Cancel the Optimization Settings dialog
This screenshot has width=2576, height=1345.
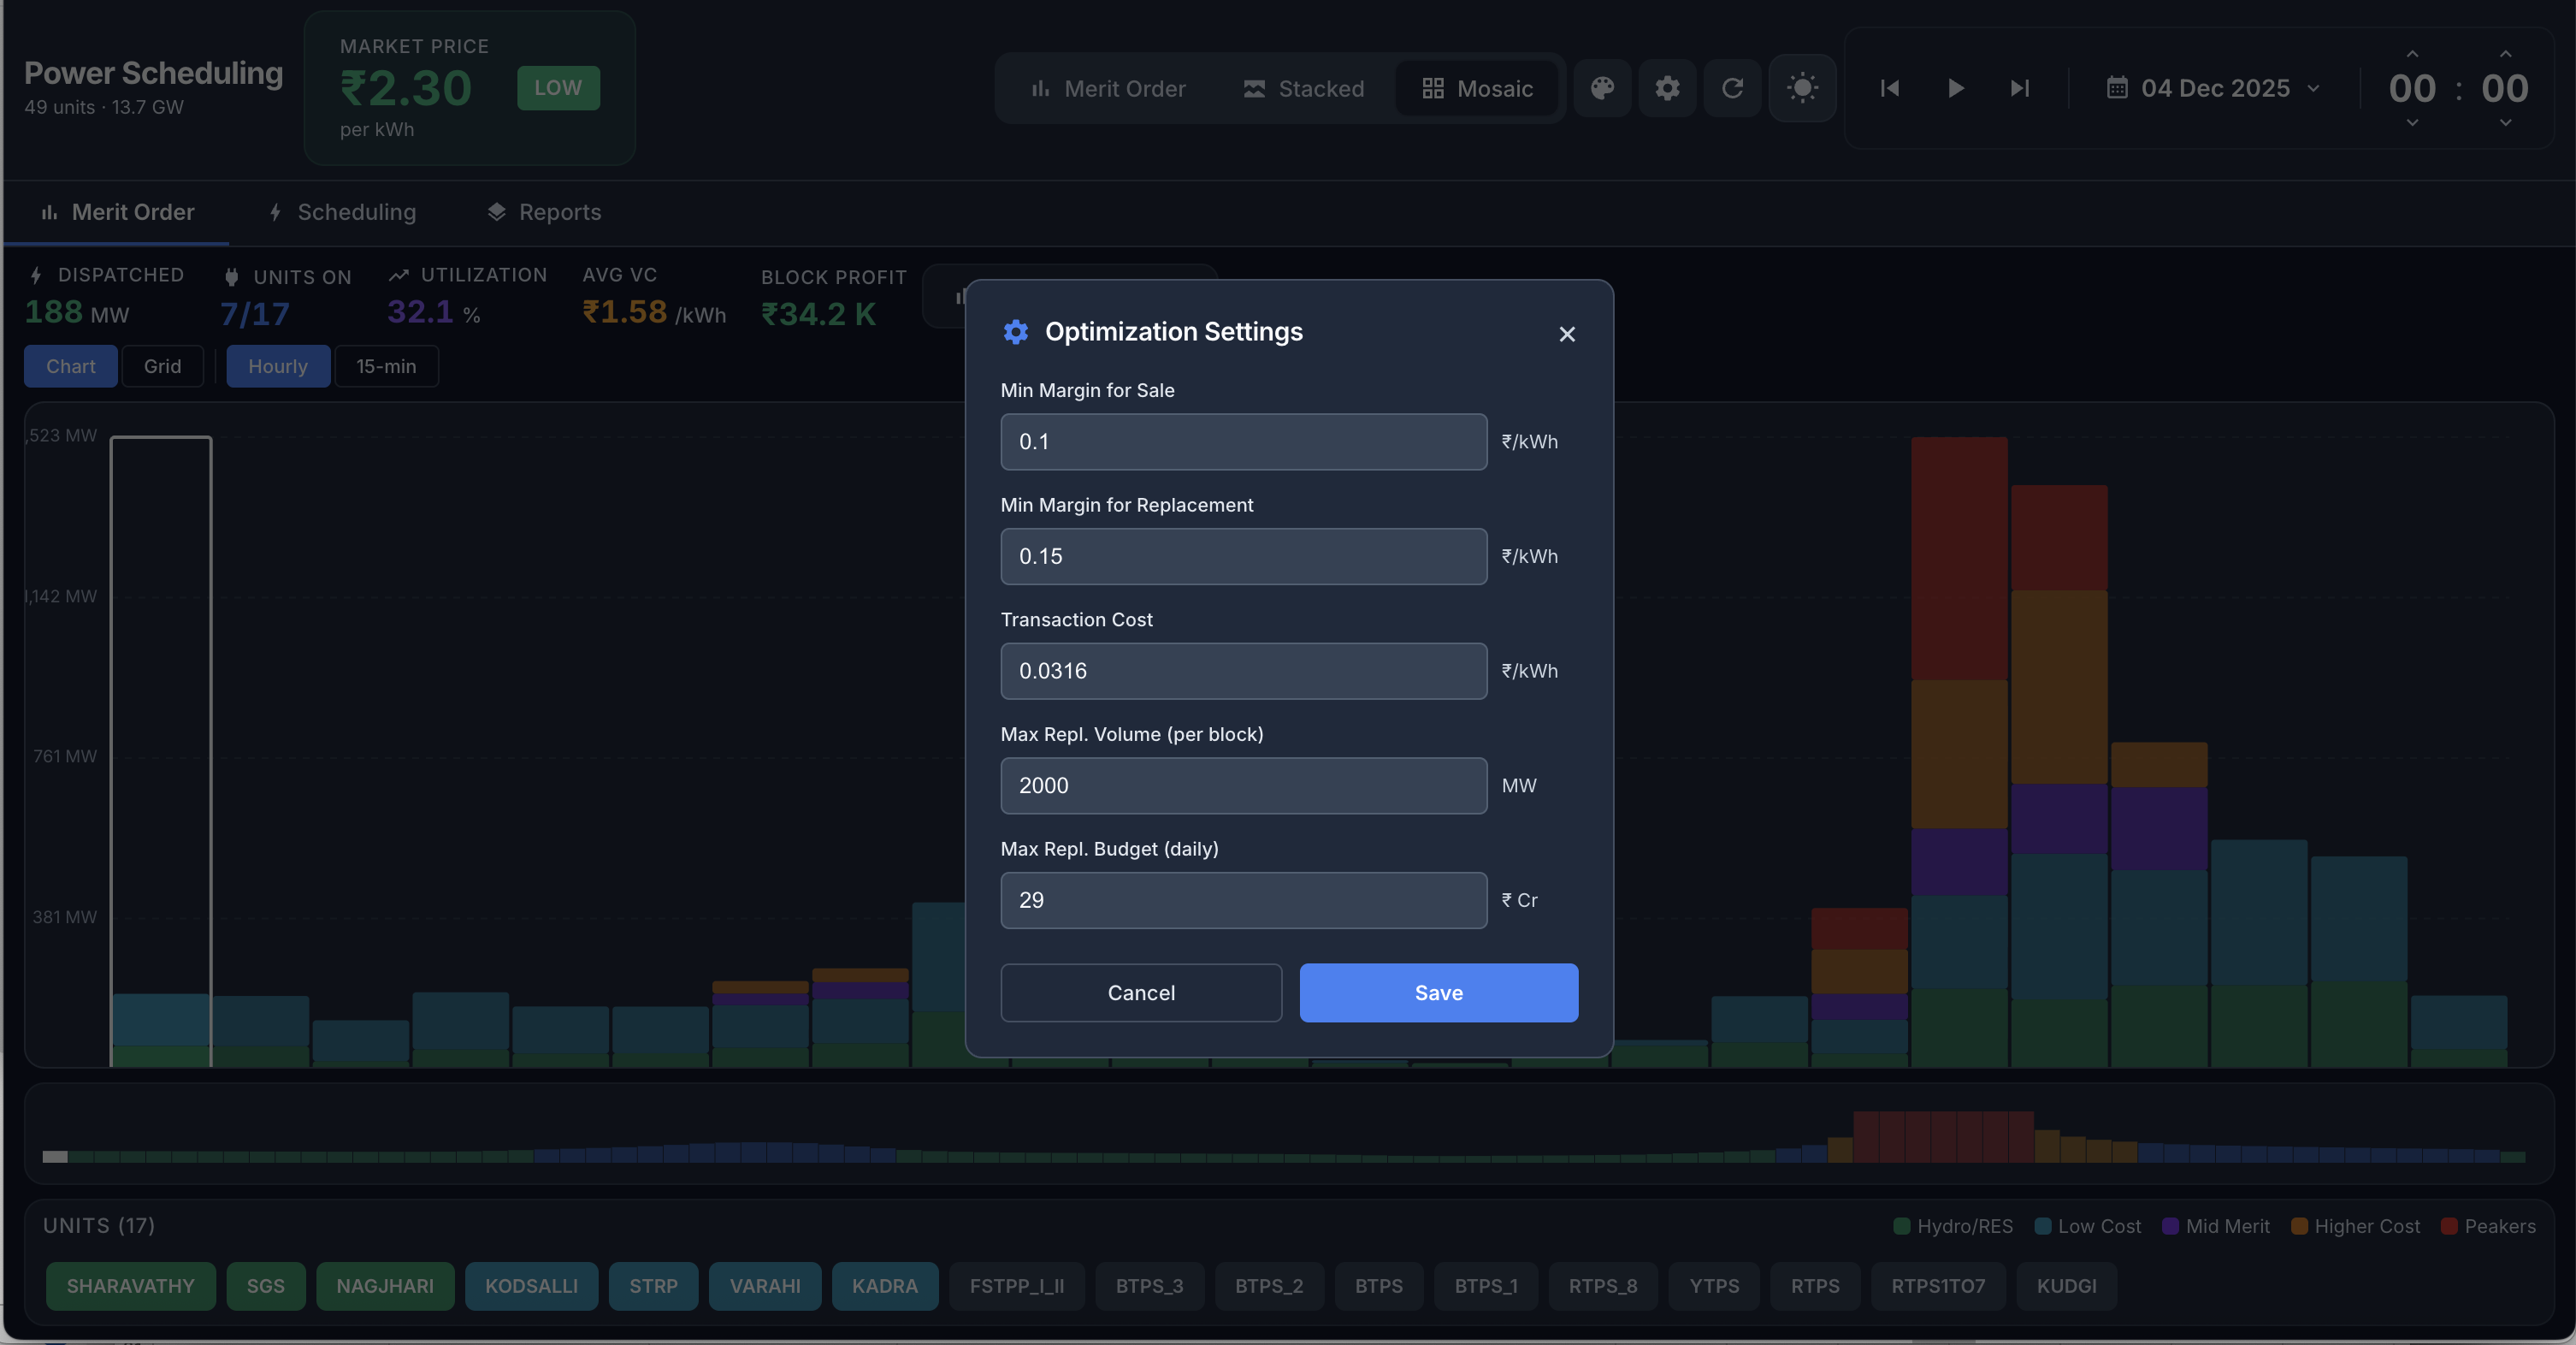pyautogui.click(x=1140, y=992)
